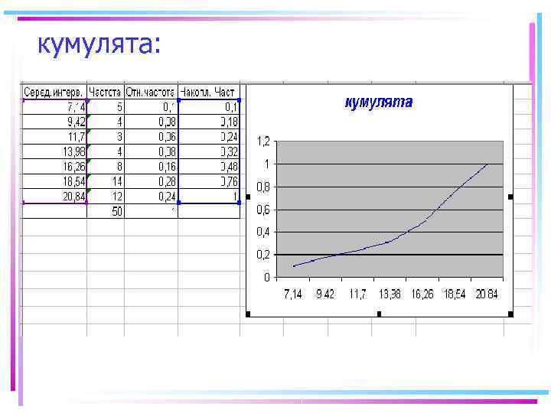Click the chart y-axis label 1
Screen dimensions: 551x413
click(267, 164)
